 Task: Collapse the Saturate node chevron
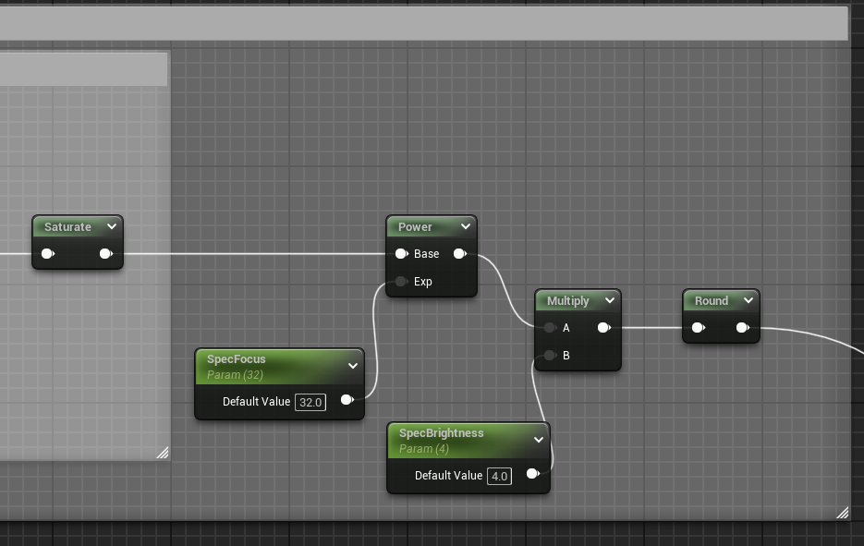[112, 226]
